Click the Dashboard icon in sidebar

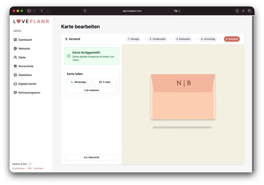(x=15, y=40)
